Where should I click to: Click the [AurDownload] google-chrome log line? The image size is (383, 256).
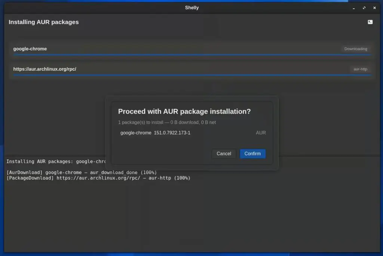tap(82, 173)
